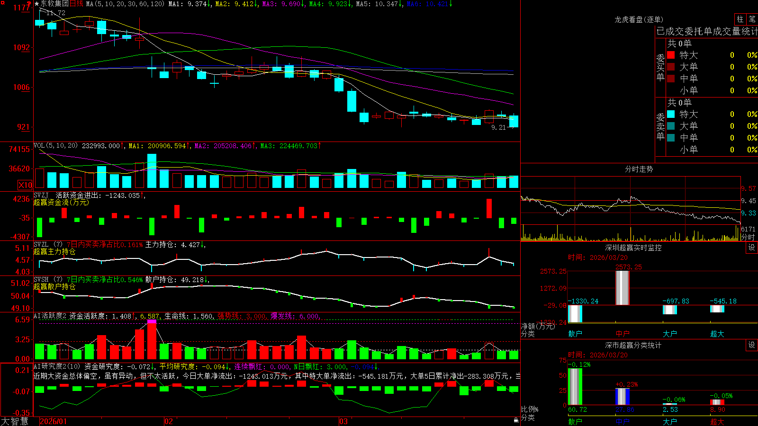The height and width of the screenshot is (426, 758).
Task: Click the 深圳超赢实时监控 panel title
Action: (633, 248)
